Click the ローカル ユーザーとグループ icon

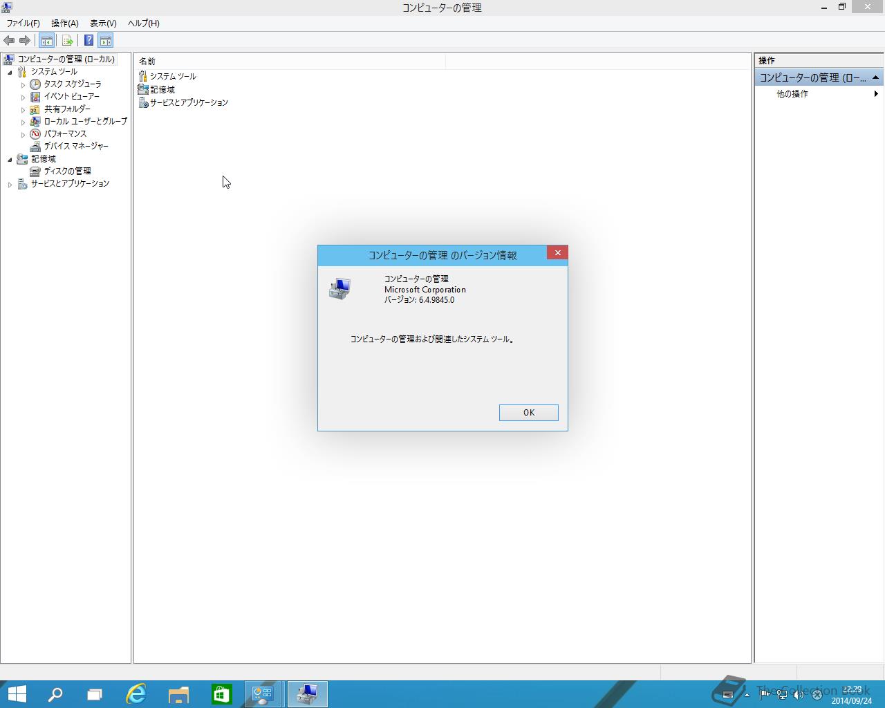(x=35, y=122)
